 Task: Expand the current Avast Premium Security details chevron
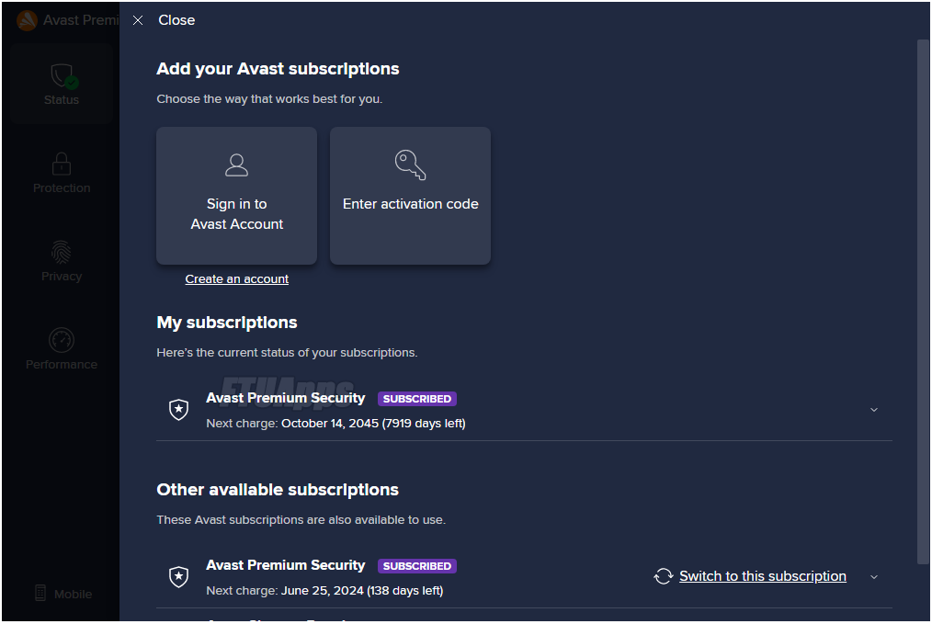(x=874, y=410)
